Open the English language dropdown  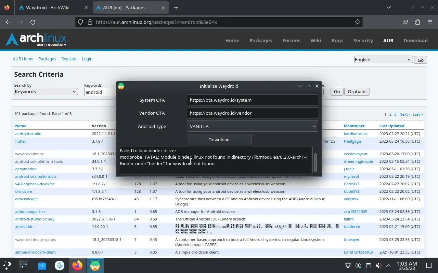tap(383, 59)
